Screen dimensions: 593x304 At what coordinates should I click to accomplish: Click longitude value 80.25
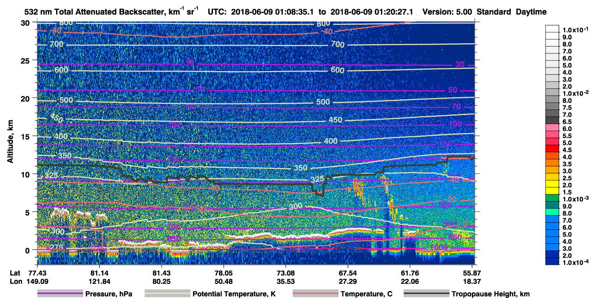[161, 281]
